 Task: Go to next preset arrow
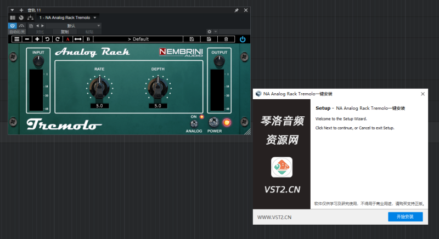pos(43,26)
